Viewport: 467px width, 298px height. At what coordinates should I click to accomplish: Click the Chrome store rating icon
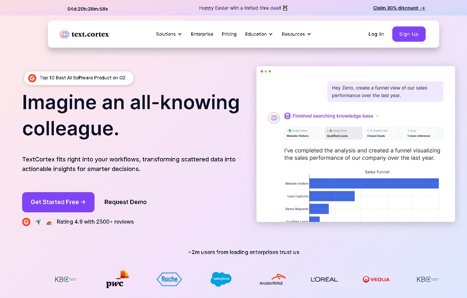(x=49, y=223)
